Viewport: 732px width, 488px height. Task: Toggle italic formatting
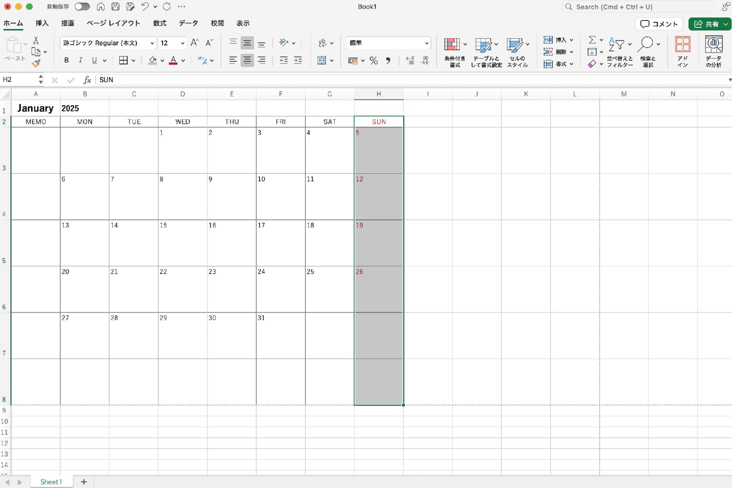click(x=80, y=60)
